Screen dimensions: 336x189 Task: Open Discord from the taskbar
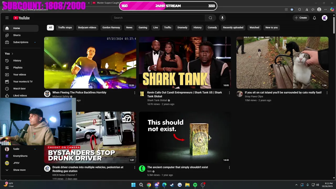157,185
